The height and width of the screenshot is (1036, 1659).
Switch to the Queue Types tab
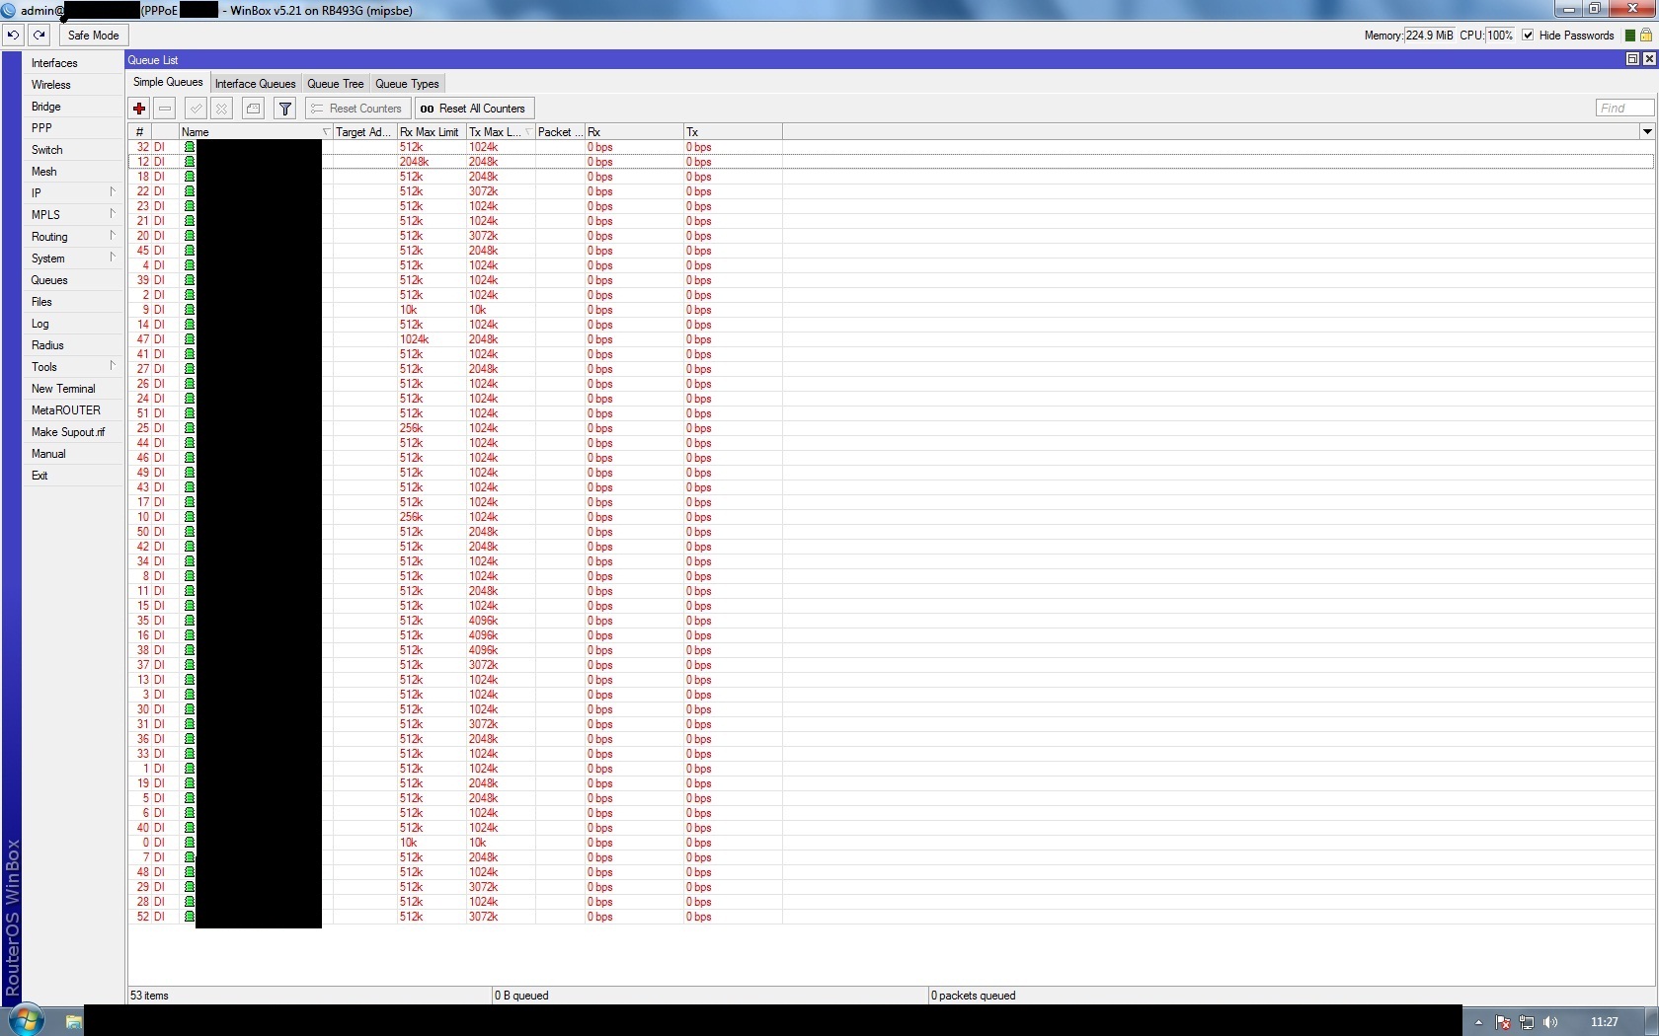(407, 84)
